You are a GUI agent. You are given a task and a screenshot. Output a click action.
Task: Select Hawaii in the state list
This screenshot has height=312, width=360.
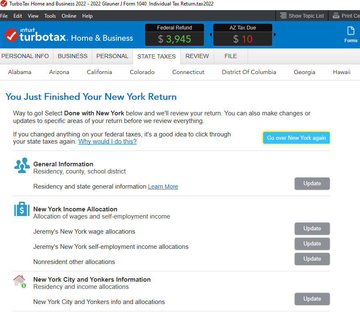click(341, 72)
